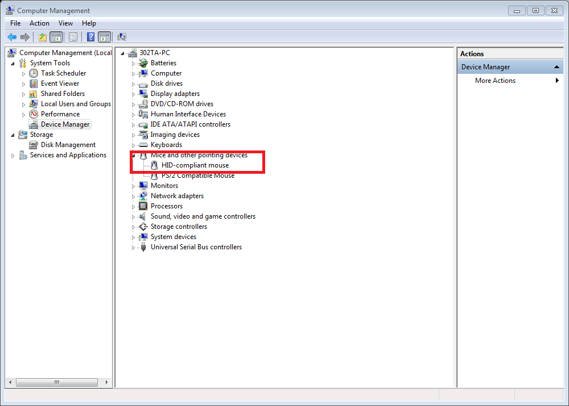Select the HID-compliant mouse device
The width and height of the screenshot is (569, 406).
click(195, 165)
